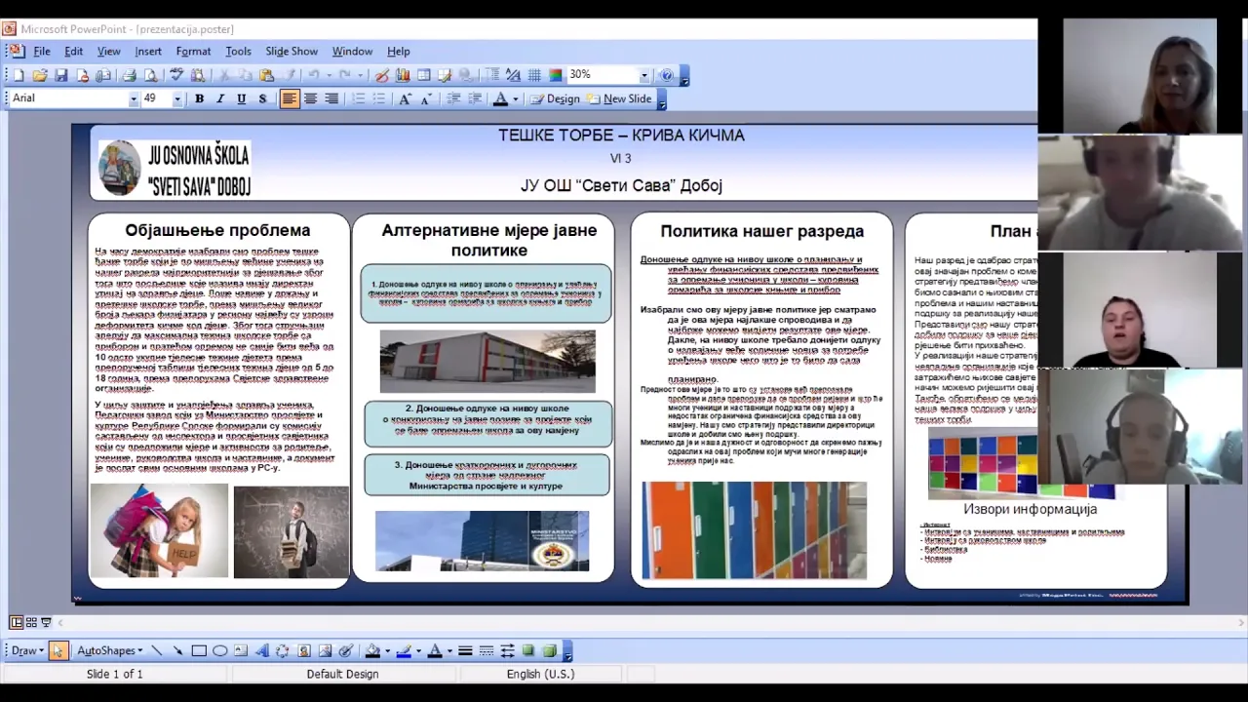Viewport: 1248px width, 702px height.
Task: Run the Spelling check
Action: (175, 75)
